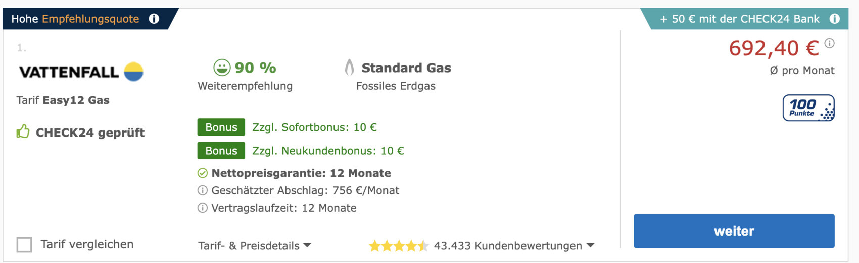Viewport: 859px width, 263px height.
Task: Click the star rating row
Action: pos(399,246)
